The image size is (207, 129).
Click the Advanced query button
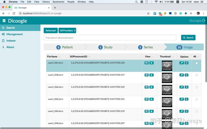click(51, 31)
